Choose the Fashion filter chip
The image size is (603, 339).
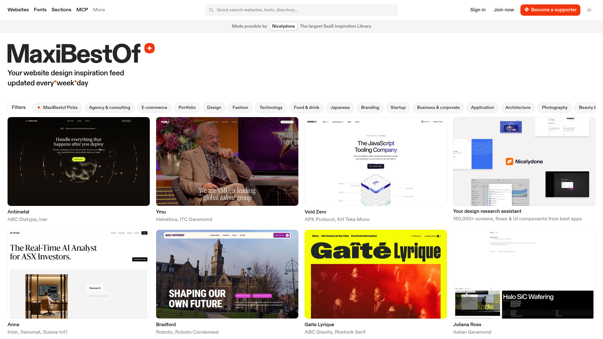pos(240,107)
